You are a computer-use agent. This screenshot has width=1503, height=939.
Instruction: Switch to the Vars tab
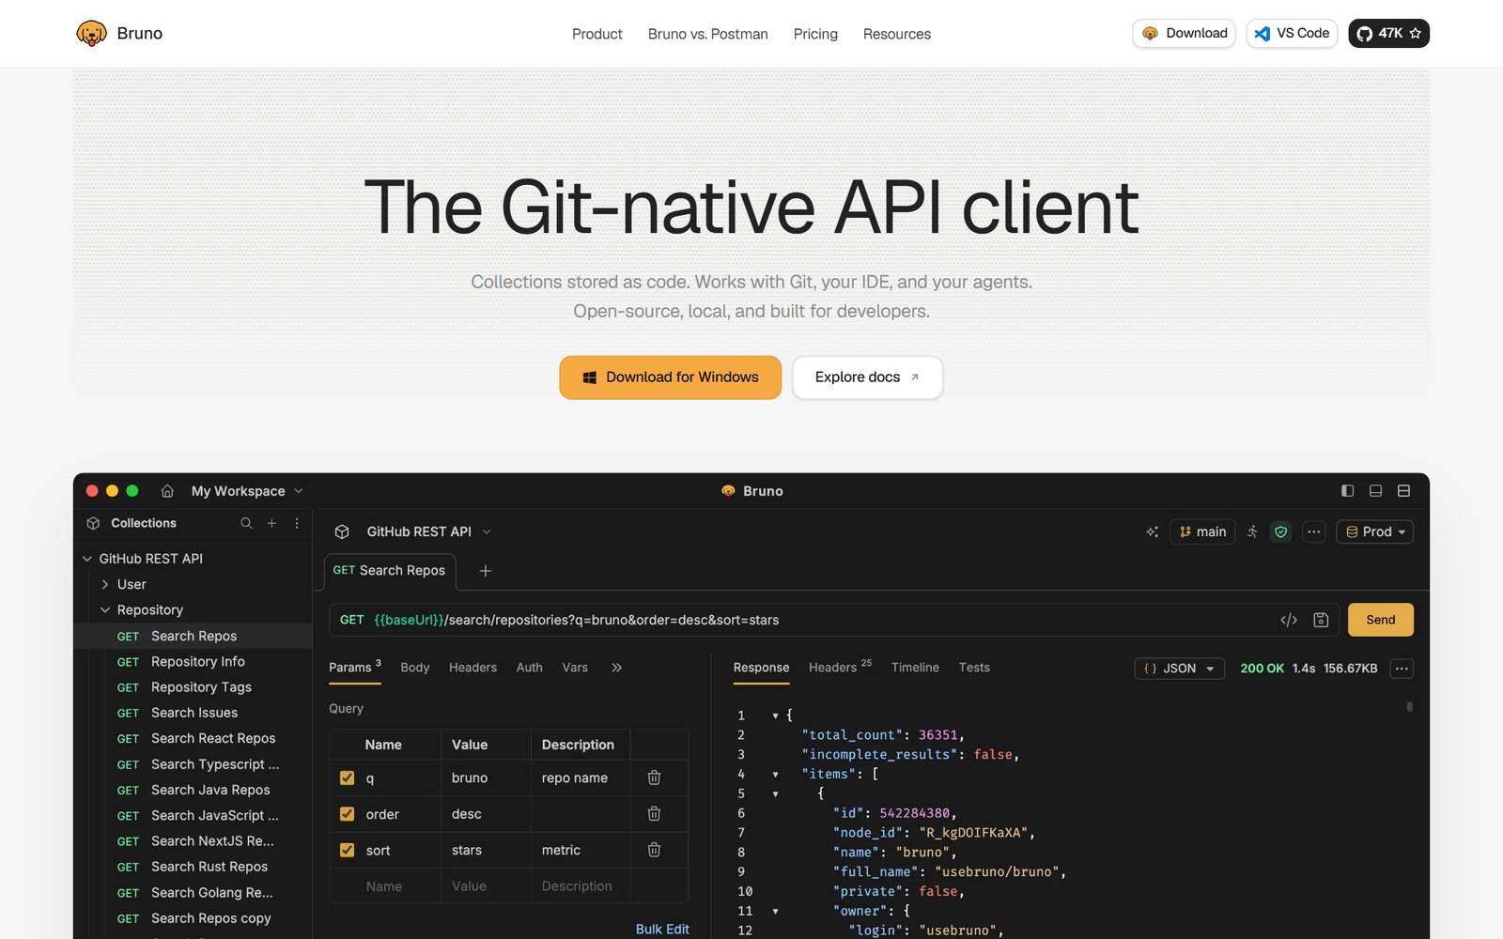click(575, 668)
